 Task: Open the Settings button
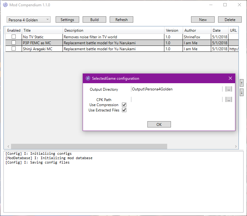67,20
